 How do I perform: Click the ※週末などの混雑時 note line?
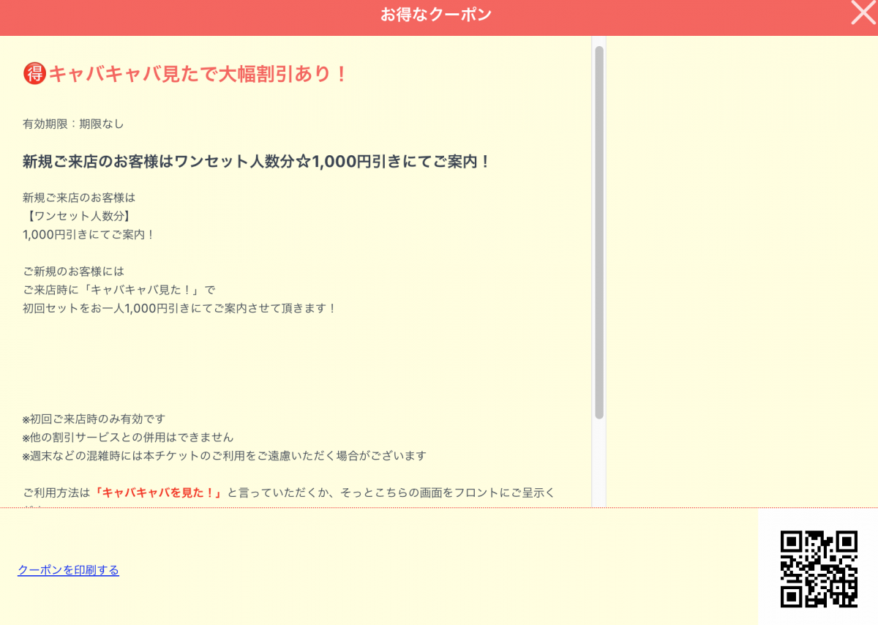pyautogui.click(x=224, y=456)
